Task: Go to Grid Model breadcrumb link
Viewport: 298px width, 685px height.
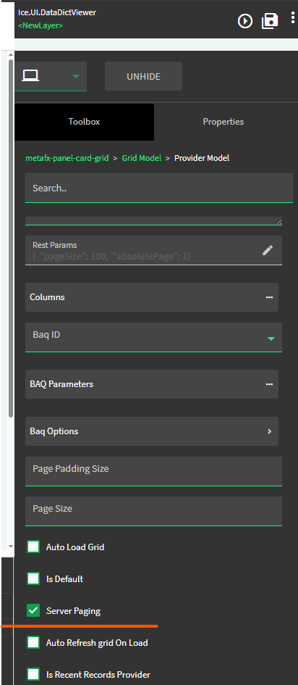Action: [142, 158]
